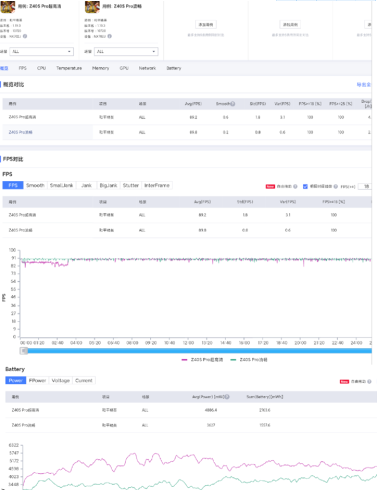
Task: Click the help icon beside FPS 自由拖动
Action: coord(296,187)
